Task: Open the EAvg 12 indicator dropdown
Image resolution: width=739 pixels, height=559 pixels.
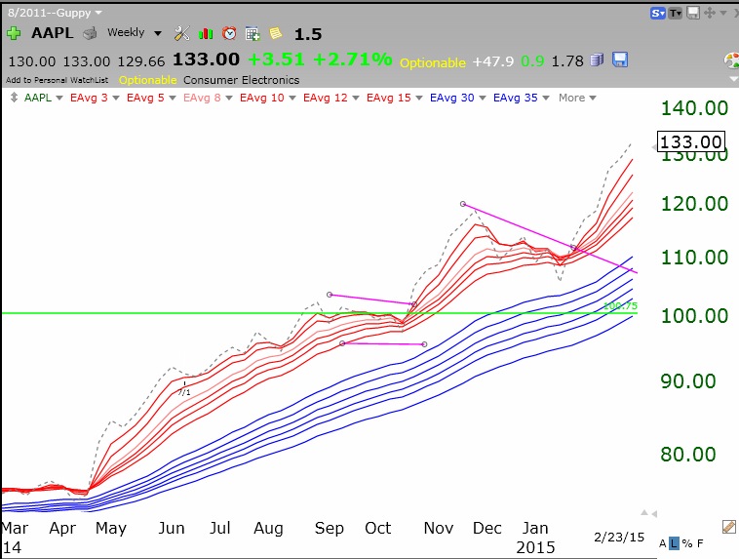Action: [x=356, y=99]
